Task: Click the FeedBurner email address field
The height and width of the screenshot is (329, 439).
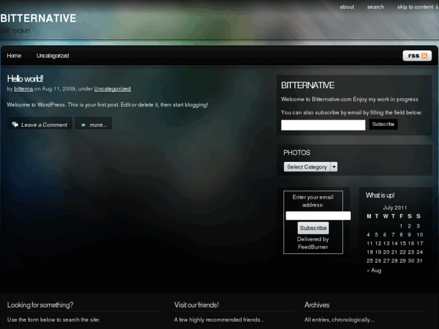Action: click(318, 216)
